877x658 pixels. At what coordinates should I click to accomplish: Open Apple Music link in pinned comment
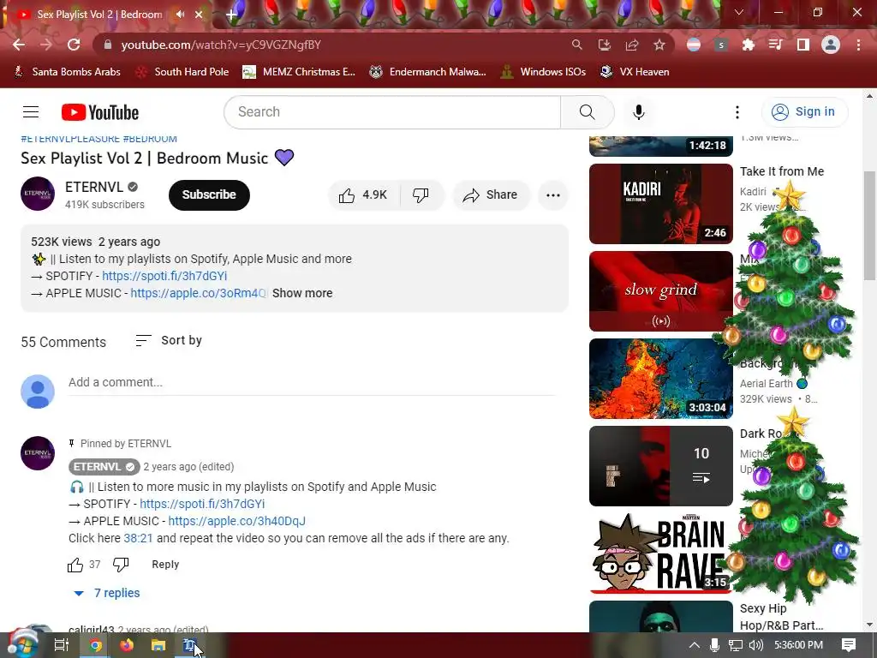[x=237, y=522]
